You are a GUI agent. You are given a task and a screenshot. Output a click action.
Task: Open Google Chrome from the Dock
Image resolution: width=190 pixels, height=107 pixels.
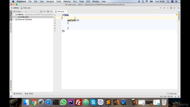(33, 102)
